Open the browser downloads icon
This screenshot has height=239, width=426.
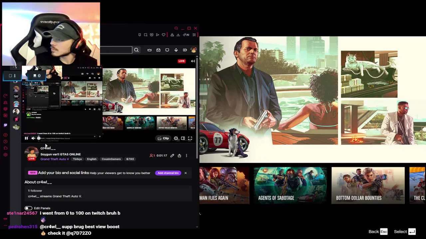click(x=178, y=35)
